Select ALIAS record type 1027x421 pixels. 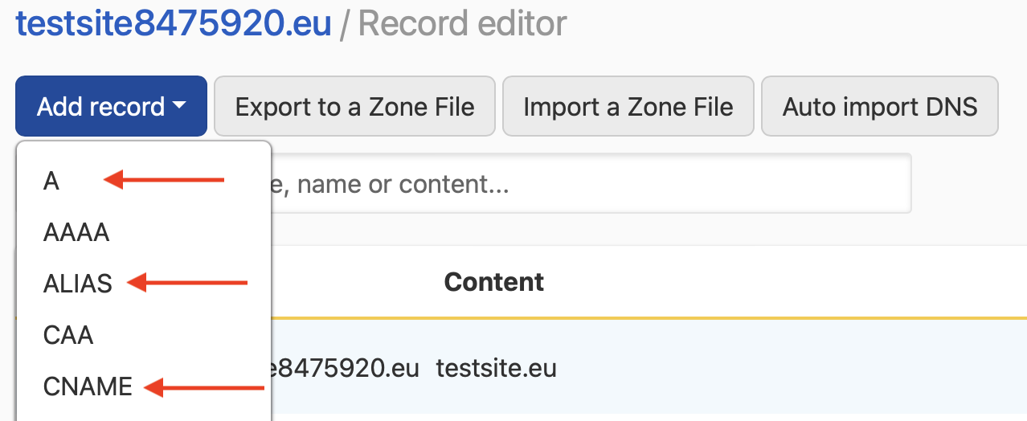click(x=78, y=283)
